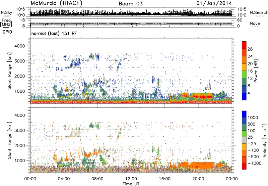Image resolution: width=268 pixels, height=186 pixels.
Task: Click the 'N.Sky' legend label
Action: [6, 12]
